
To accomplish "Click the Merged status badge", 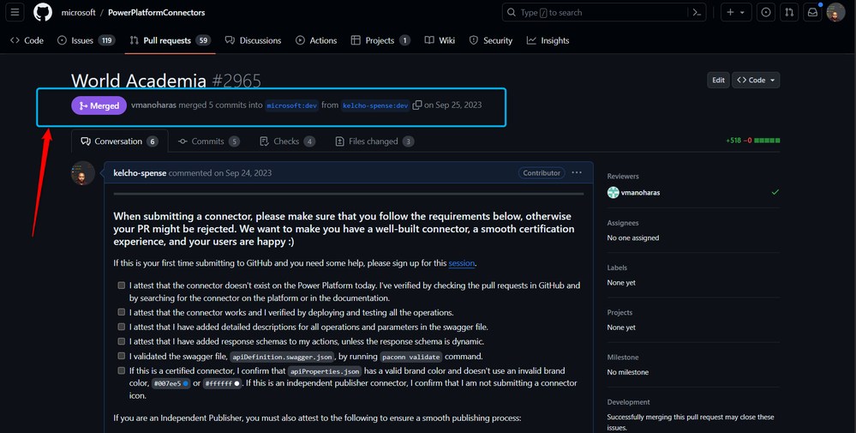I will tap(99, 105).
